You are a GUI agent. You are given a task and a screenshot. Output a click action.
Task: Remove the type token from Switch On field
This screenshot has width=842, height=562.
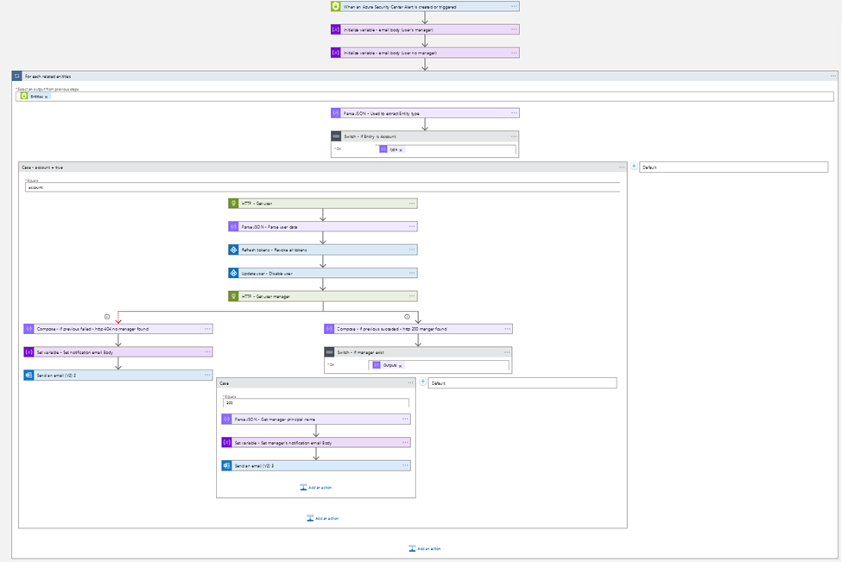401,149
